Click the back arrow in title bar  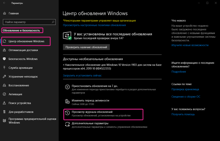tap(4, 3)
